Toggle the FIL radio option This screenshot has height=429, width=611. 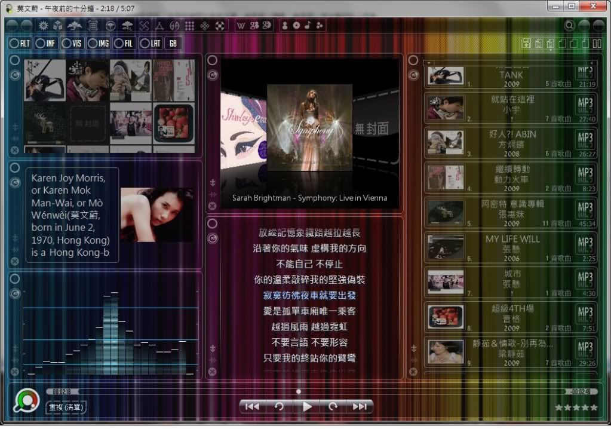click(x=124, y=43)
